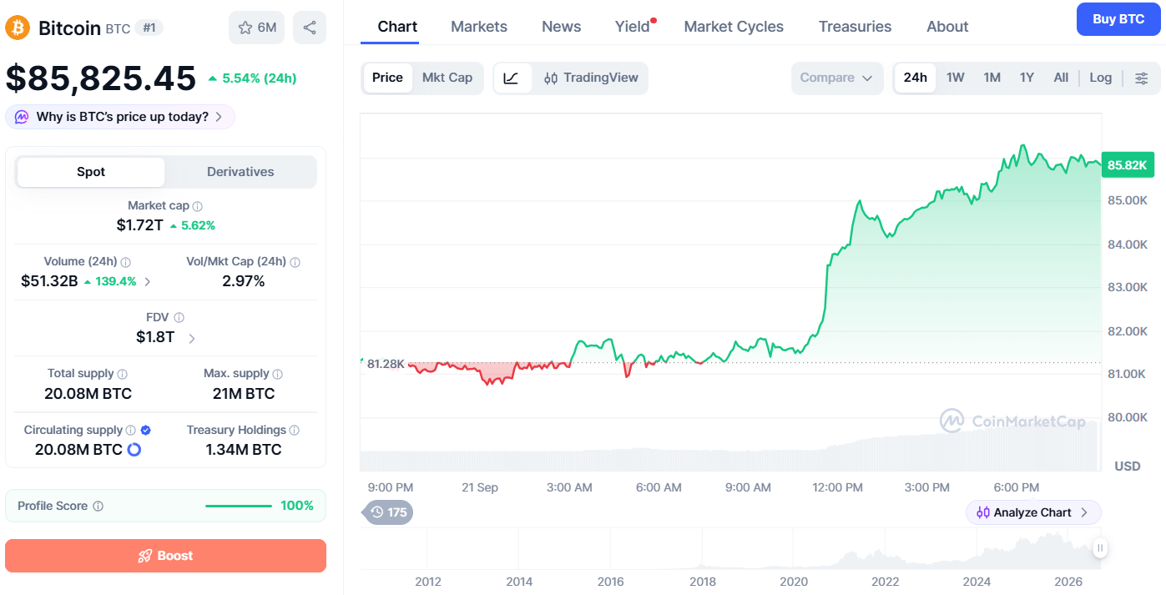1166x595 pixels.
Task: Click the 81.28K opening price label
Action: 386,364
